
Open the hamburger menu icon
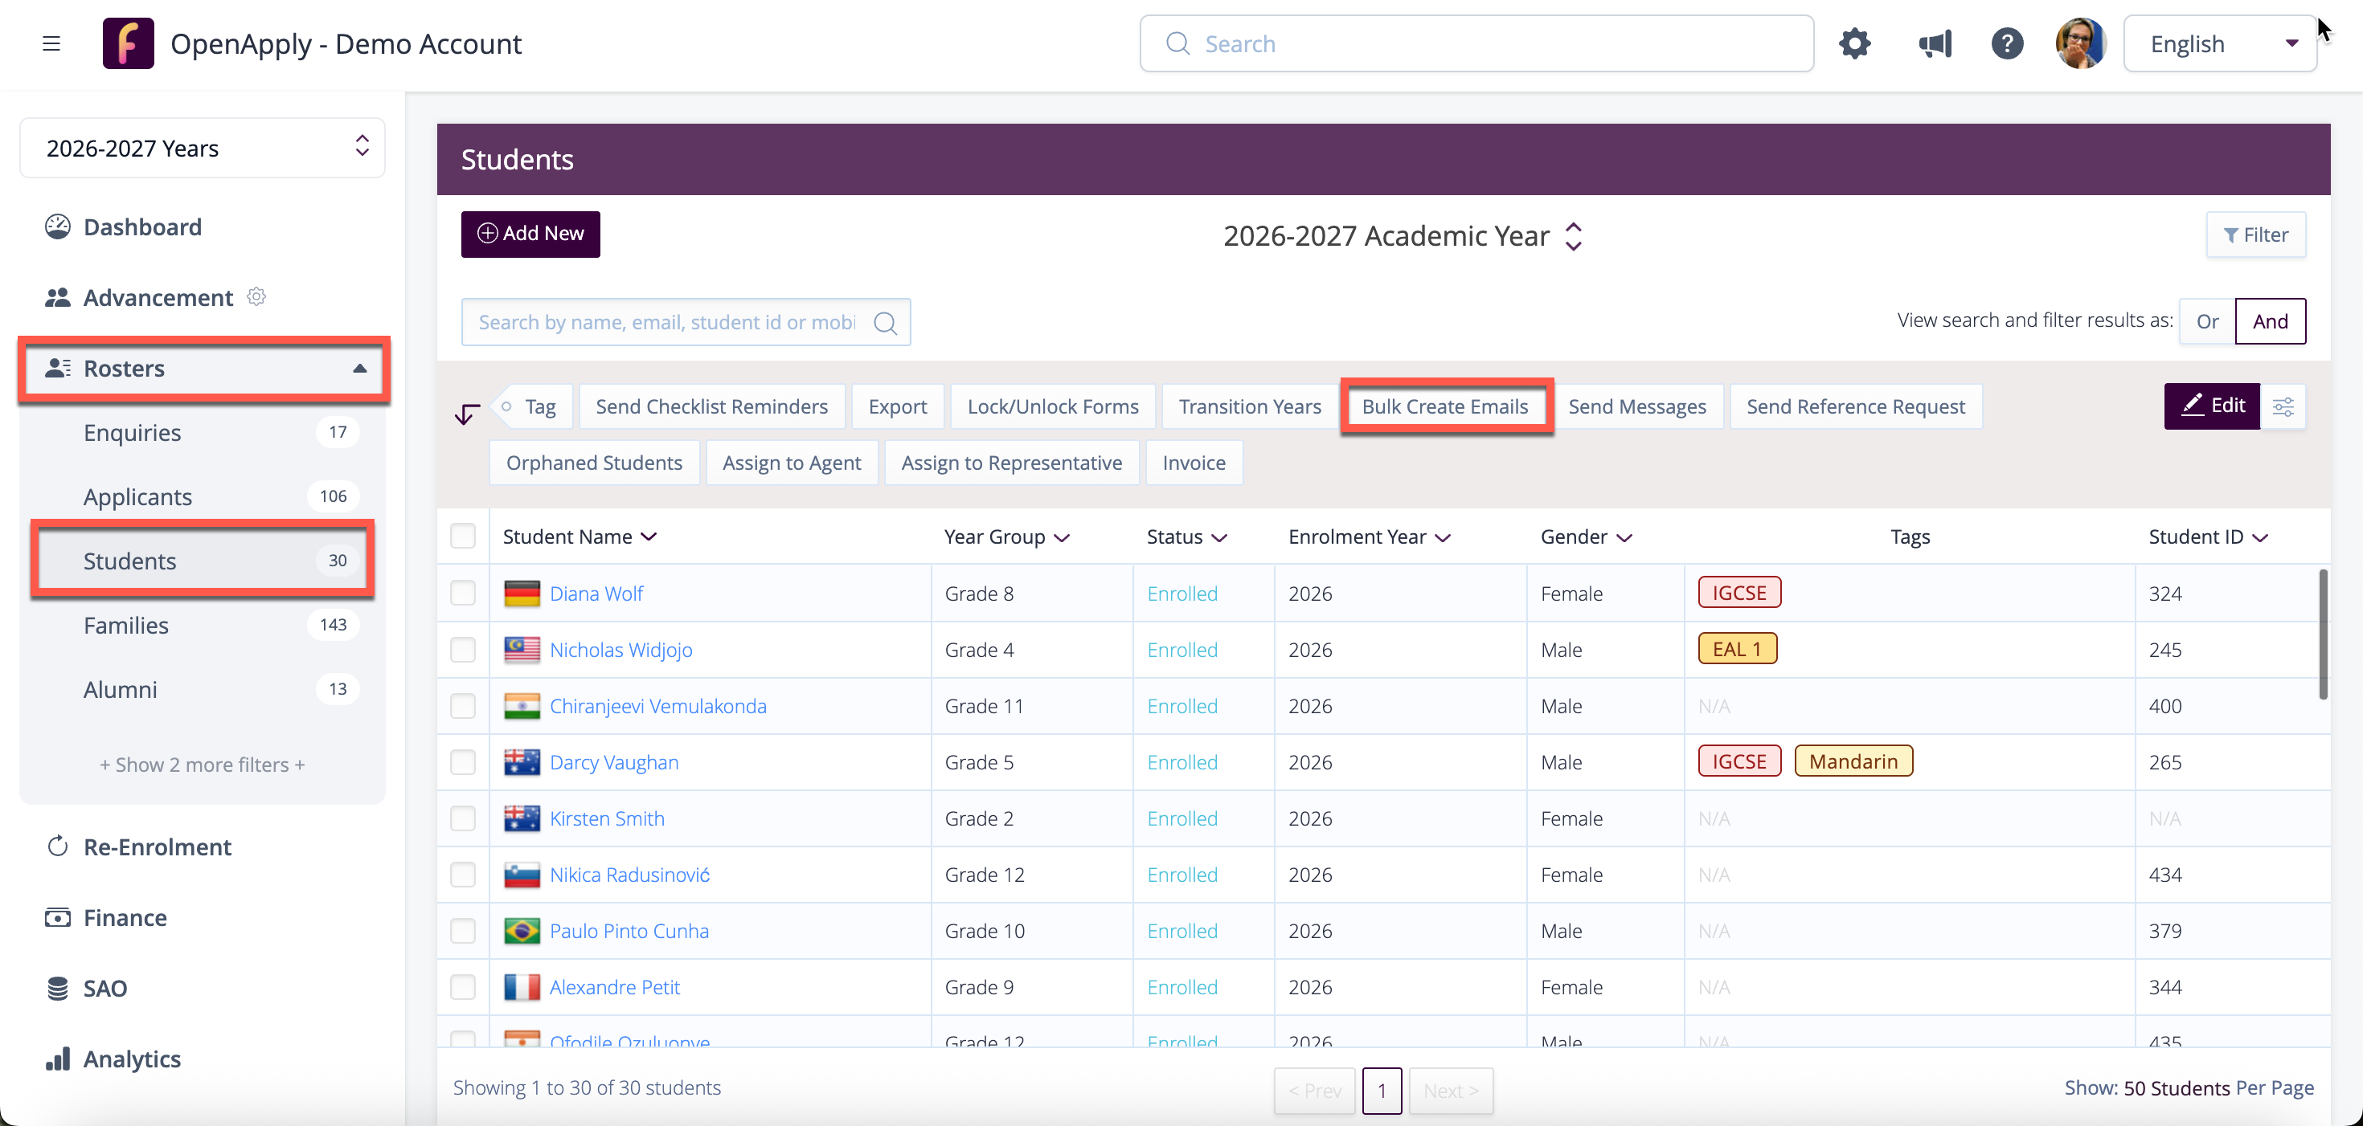coord(51,43)
